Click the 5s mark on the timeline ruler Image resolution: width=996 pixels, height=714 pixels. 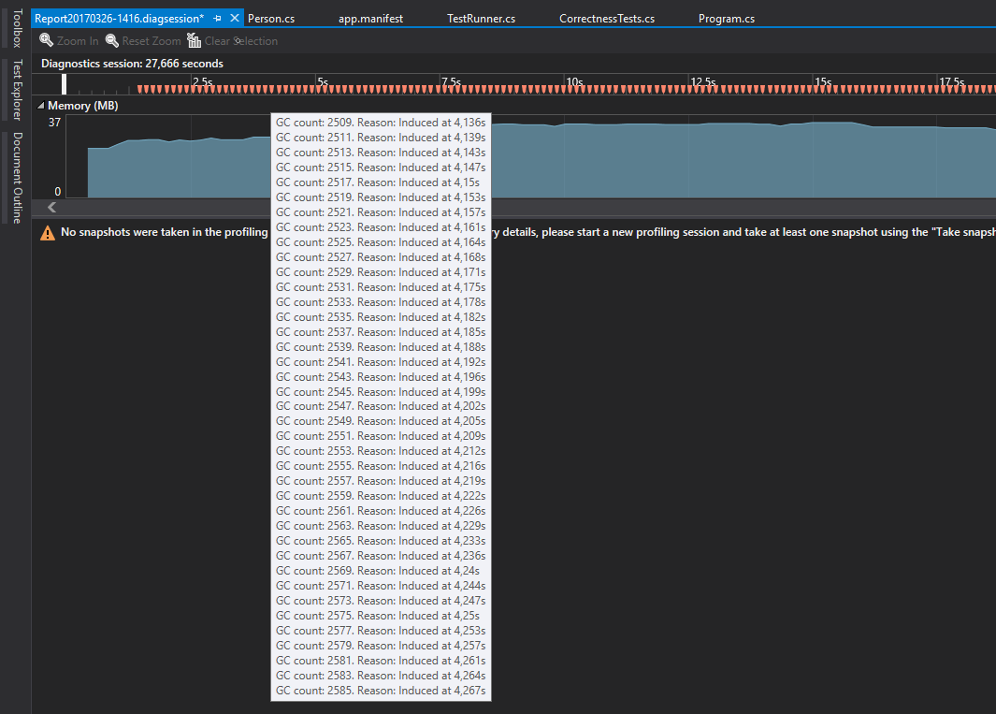tap(323, 81)
